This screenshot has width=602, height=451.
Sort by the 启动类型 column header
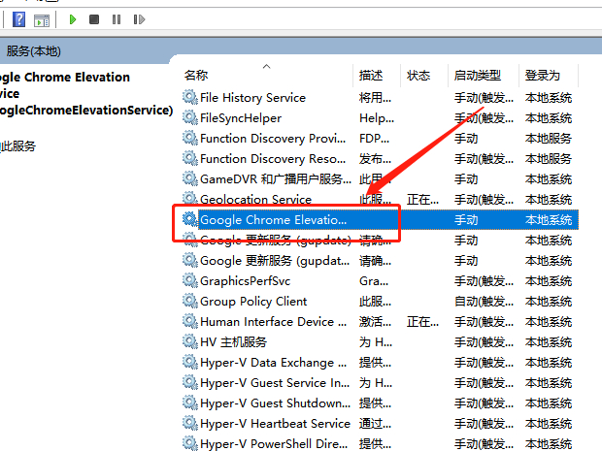point(477,76)
